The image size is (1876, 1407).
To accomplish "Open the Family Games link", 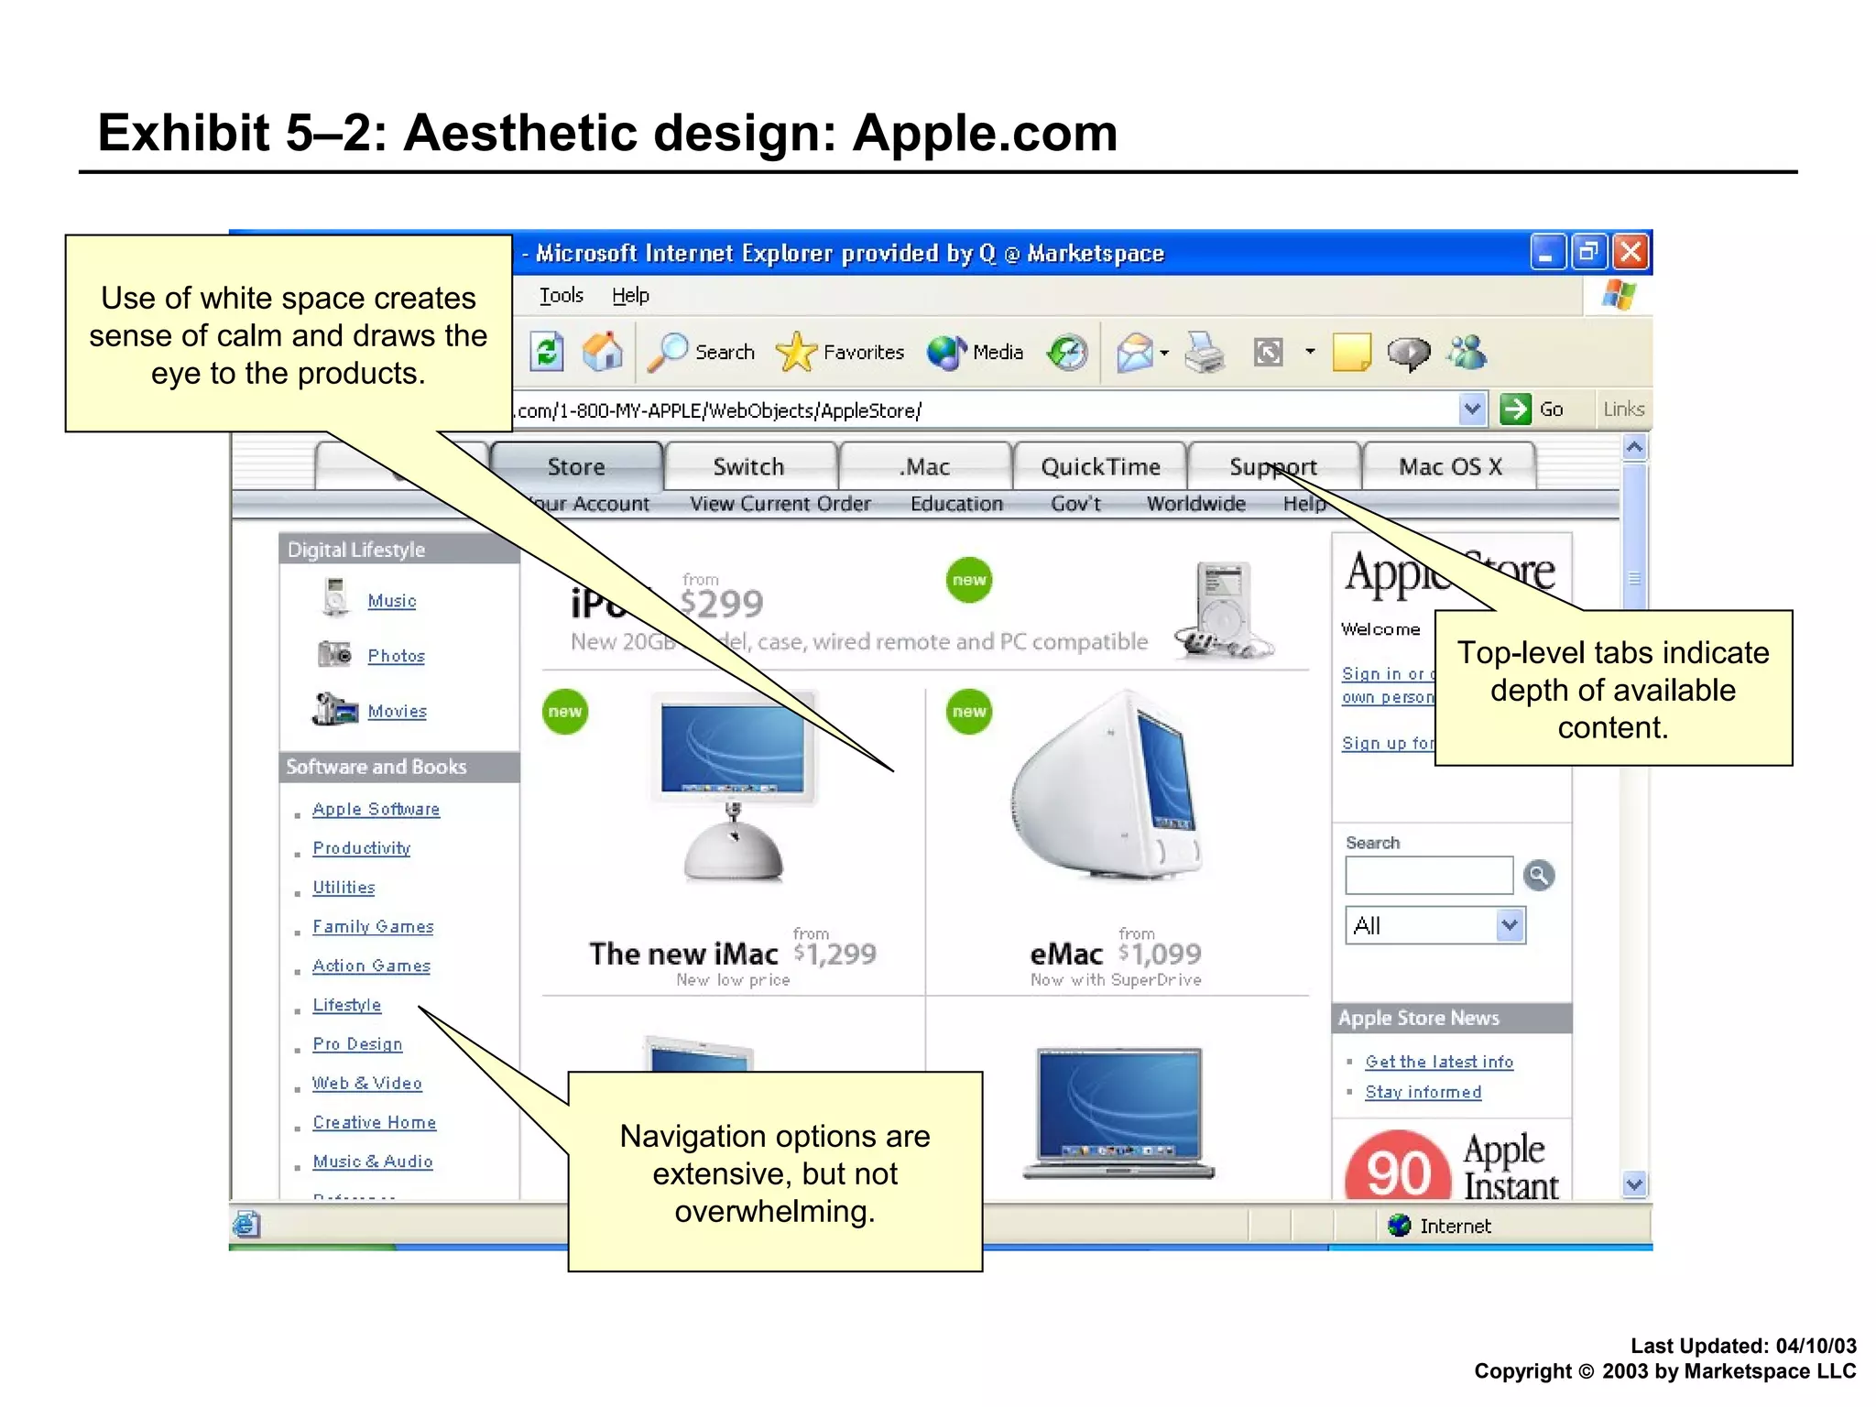I will tap(374, 926).
